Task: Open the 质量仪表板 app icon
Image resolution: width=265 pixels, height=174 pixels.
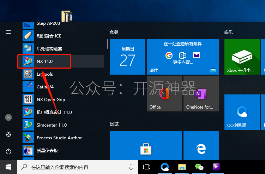Action: pos(28,150)
